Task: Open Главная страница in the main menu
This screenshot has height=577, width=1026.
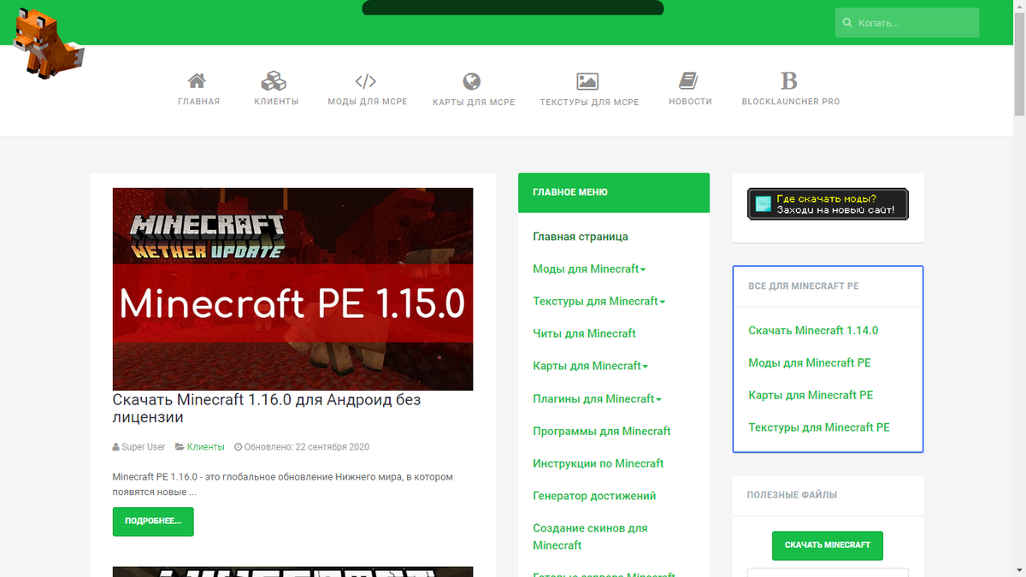Action: (x=581, y=236)
